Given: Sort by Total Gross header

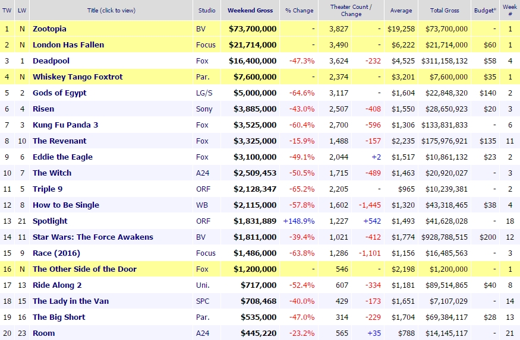Looking at the screenshot, I should point(445,11).
